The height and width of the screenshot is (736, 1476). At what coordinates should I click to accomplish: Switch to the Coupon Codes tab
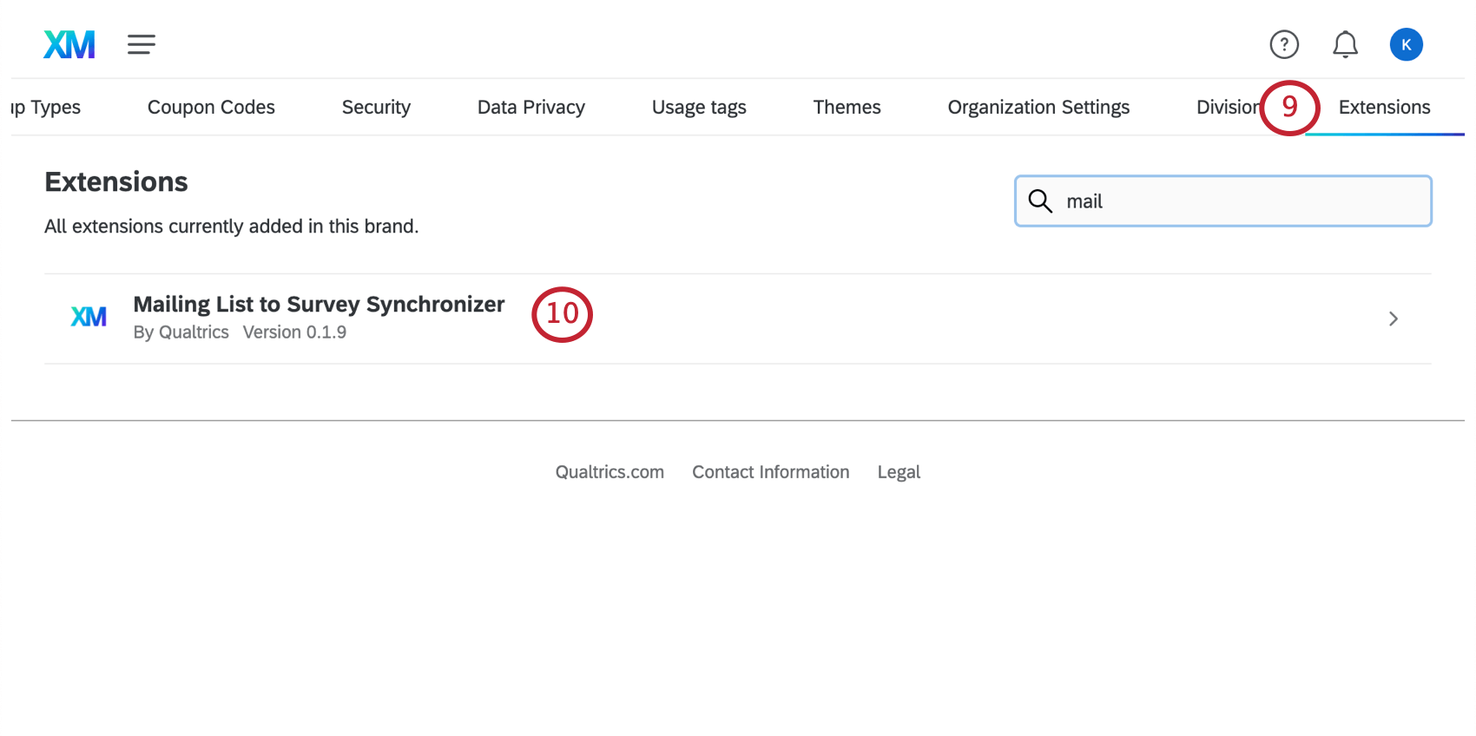[211, 107]
